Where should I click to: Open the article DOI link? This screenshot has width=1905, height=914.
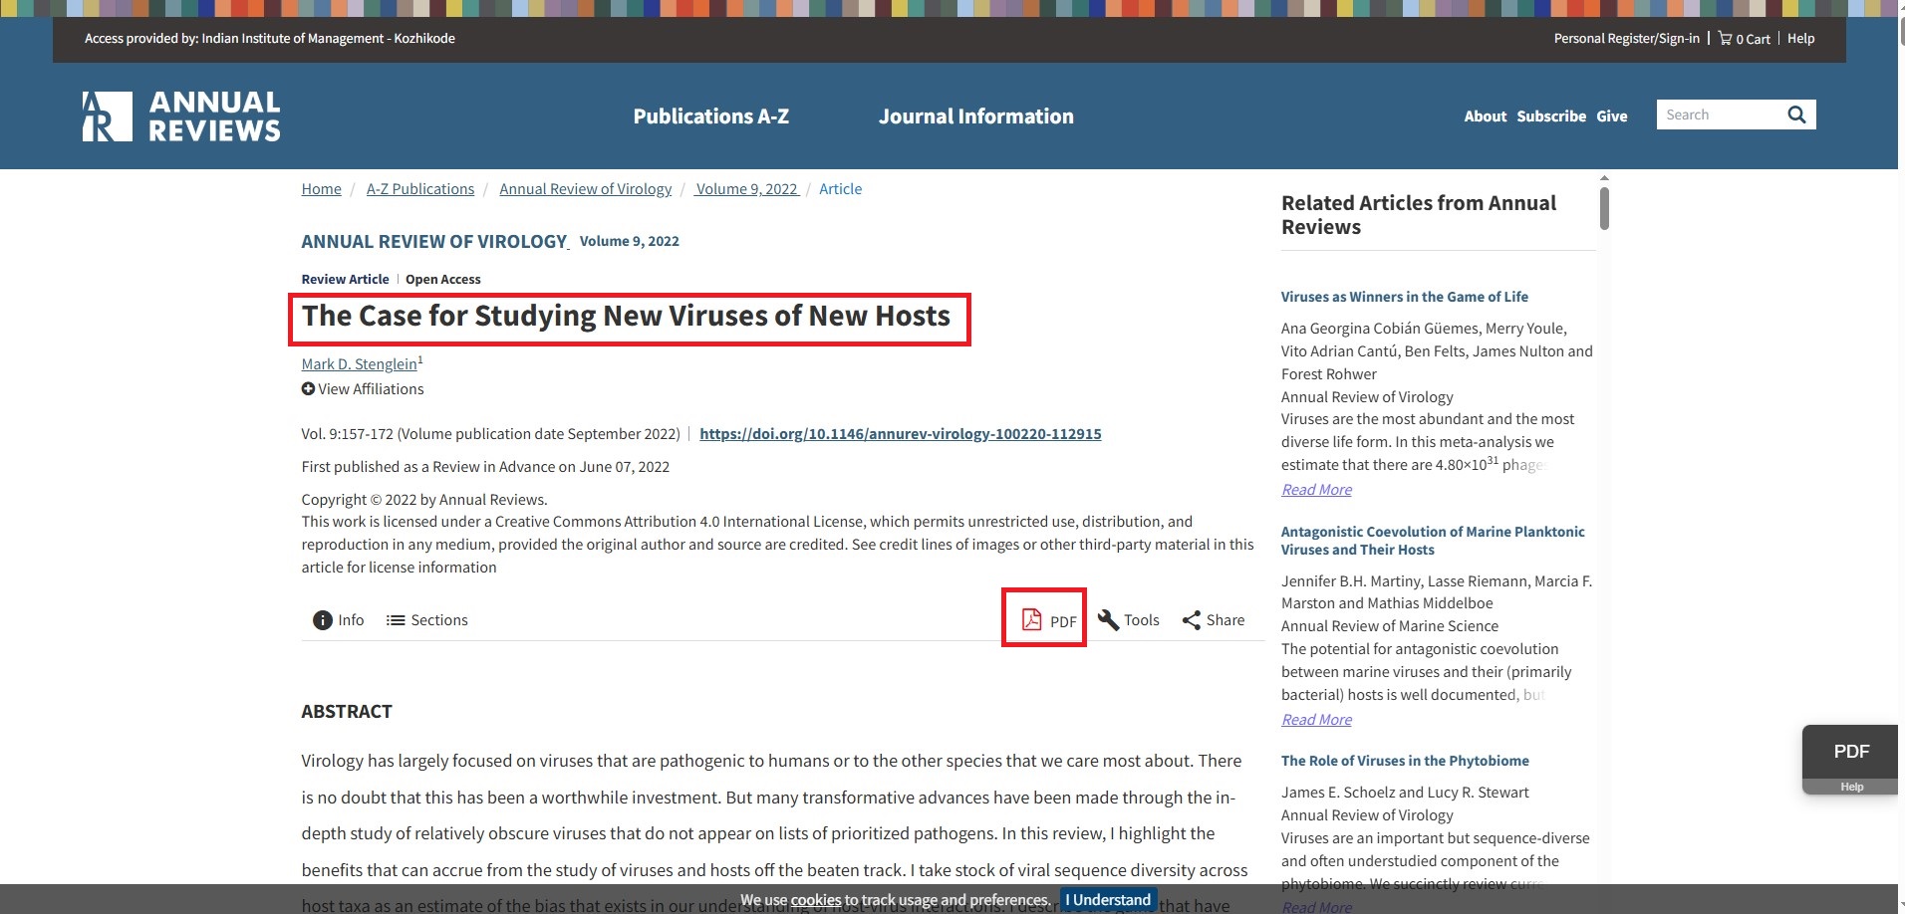click(900, 434)
